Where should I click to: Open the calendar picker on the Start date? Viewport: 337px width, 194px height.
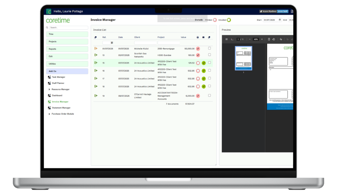coord(280,20)
